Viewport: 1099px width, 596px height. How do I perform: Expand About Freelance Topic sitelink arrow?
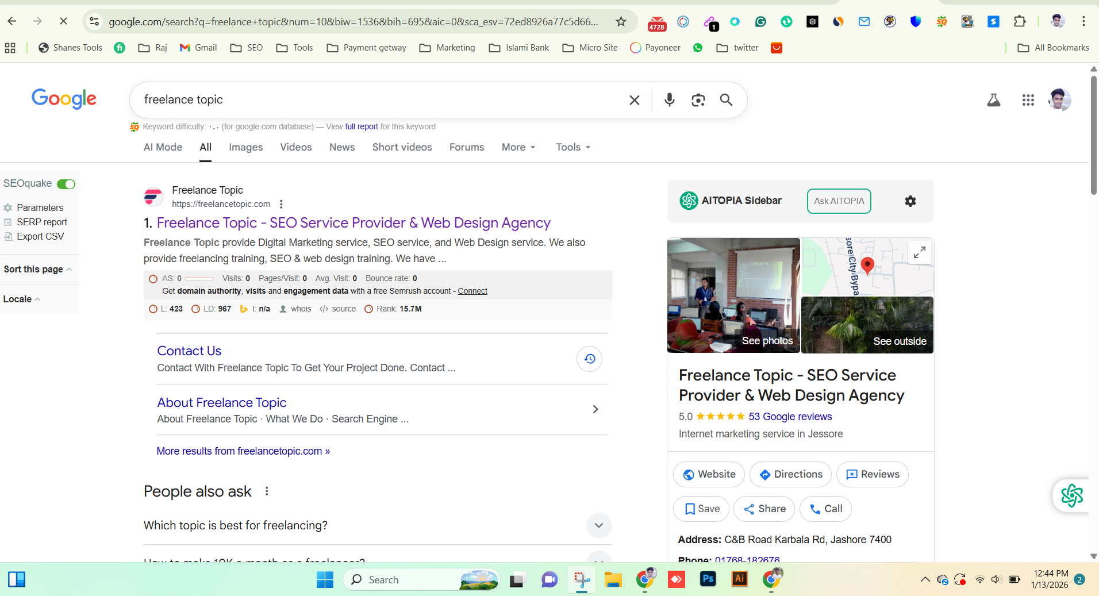595,409
